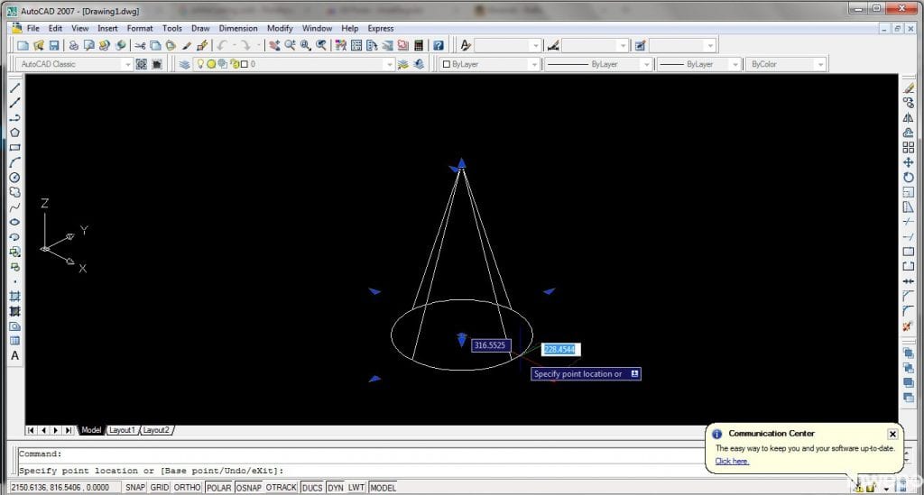Toggle ORTHO mode in status bar
Image resolution: width=924 pixels, height=495 pixels.
(x=187, y=488)
